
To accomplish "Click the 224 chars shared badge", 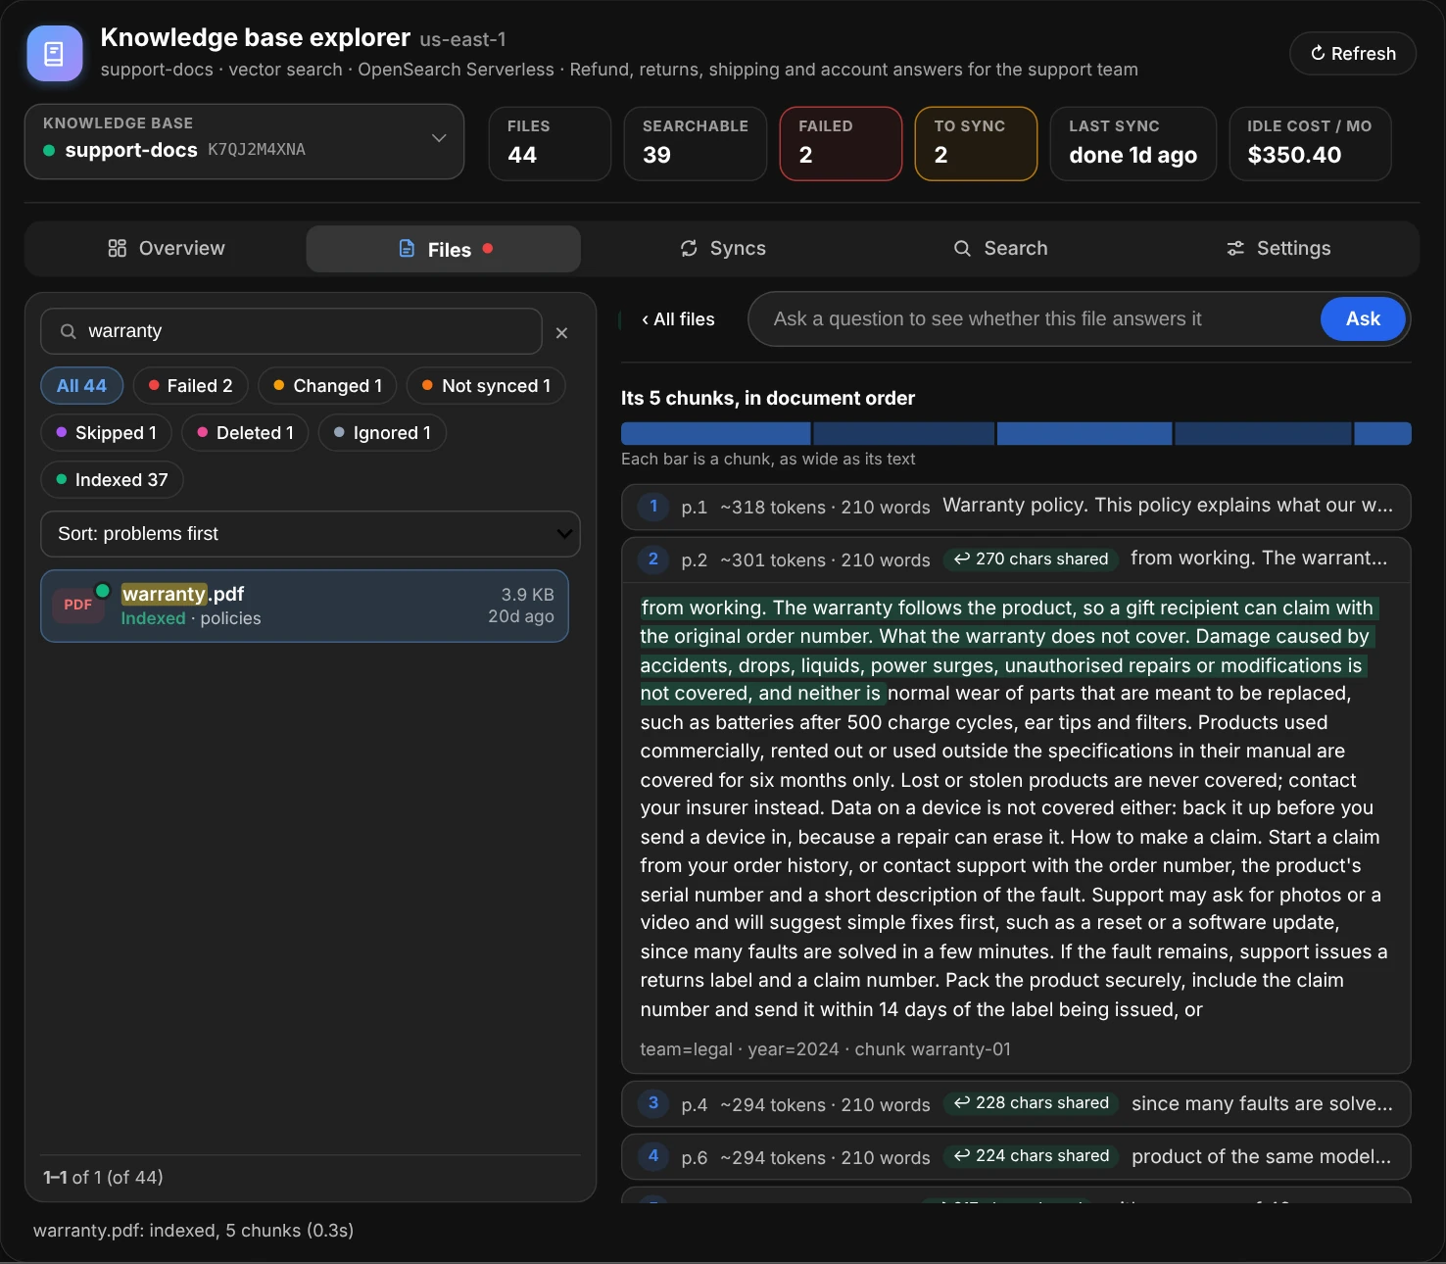I will (x=1032, y=1156).
